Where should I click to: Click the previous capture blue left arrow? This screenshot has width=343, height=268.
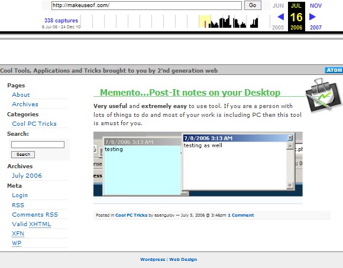[x=281, y=17]
